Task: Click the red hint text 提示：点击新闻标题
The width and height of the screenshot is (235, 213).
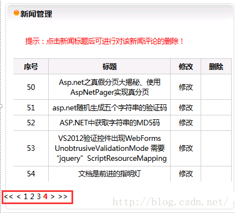Action: (x=104, y=41)
